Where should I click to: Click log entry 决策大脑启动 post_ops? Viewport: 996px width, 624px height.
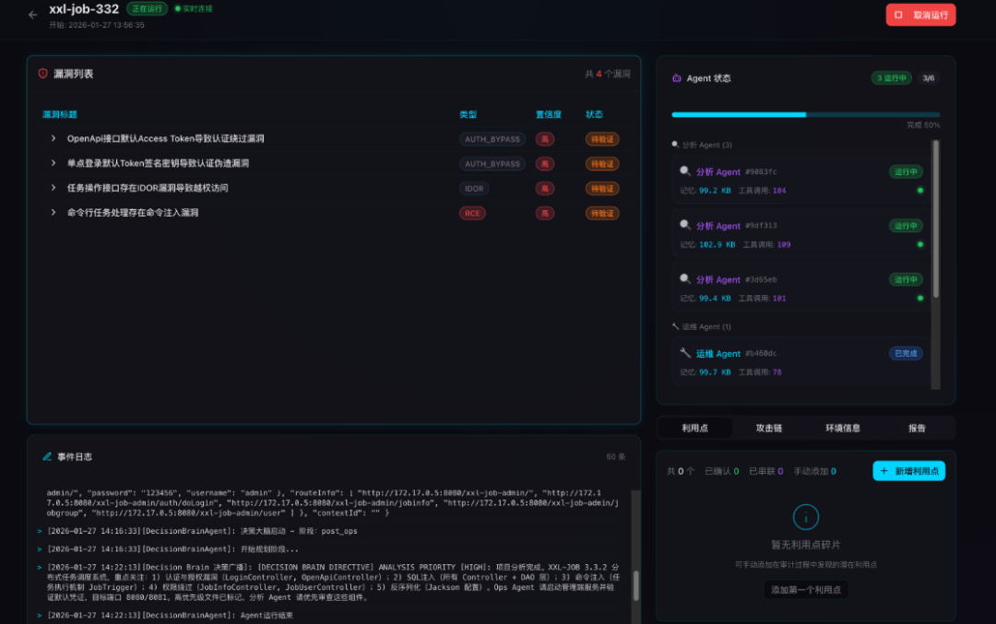coord(202,531)
